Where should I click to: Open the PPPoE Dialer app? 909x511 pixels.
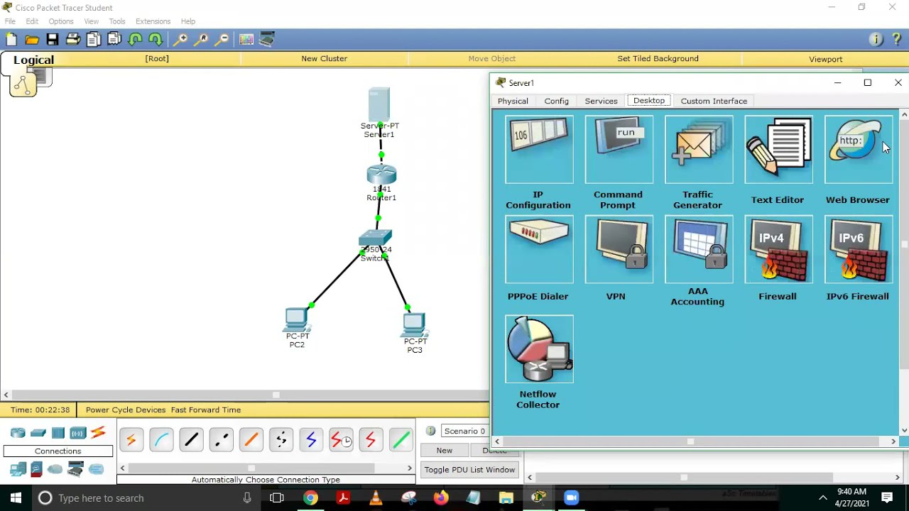(x=539, y=249)
